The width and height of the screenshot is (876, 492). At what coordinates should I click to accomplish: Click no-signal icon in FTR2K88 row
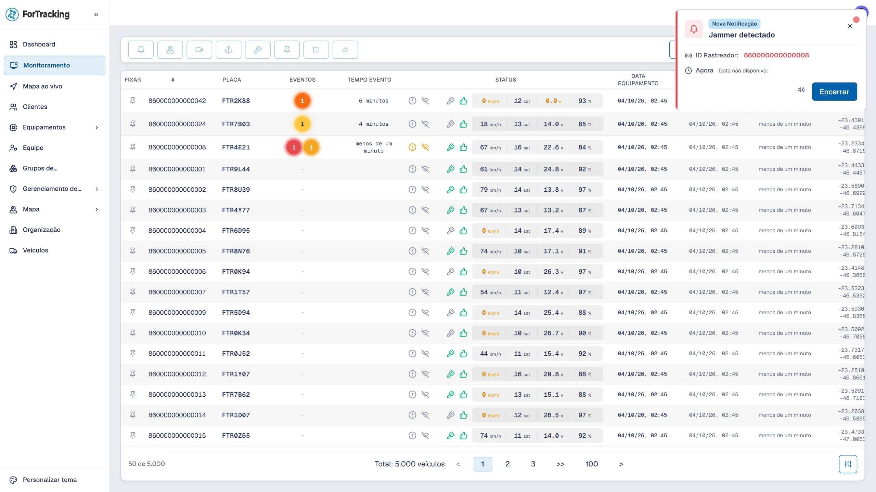coord(425,101)
